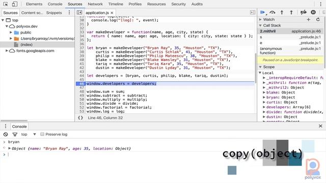Select the Content scripts navigator tab

pyautogui.click(x=32, y=13)
